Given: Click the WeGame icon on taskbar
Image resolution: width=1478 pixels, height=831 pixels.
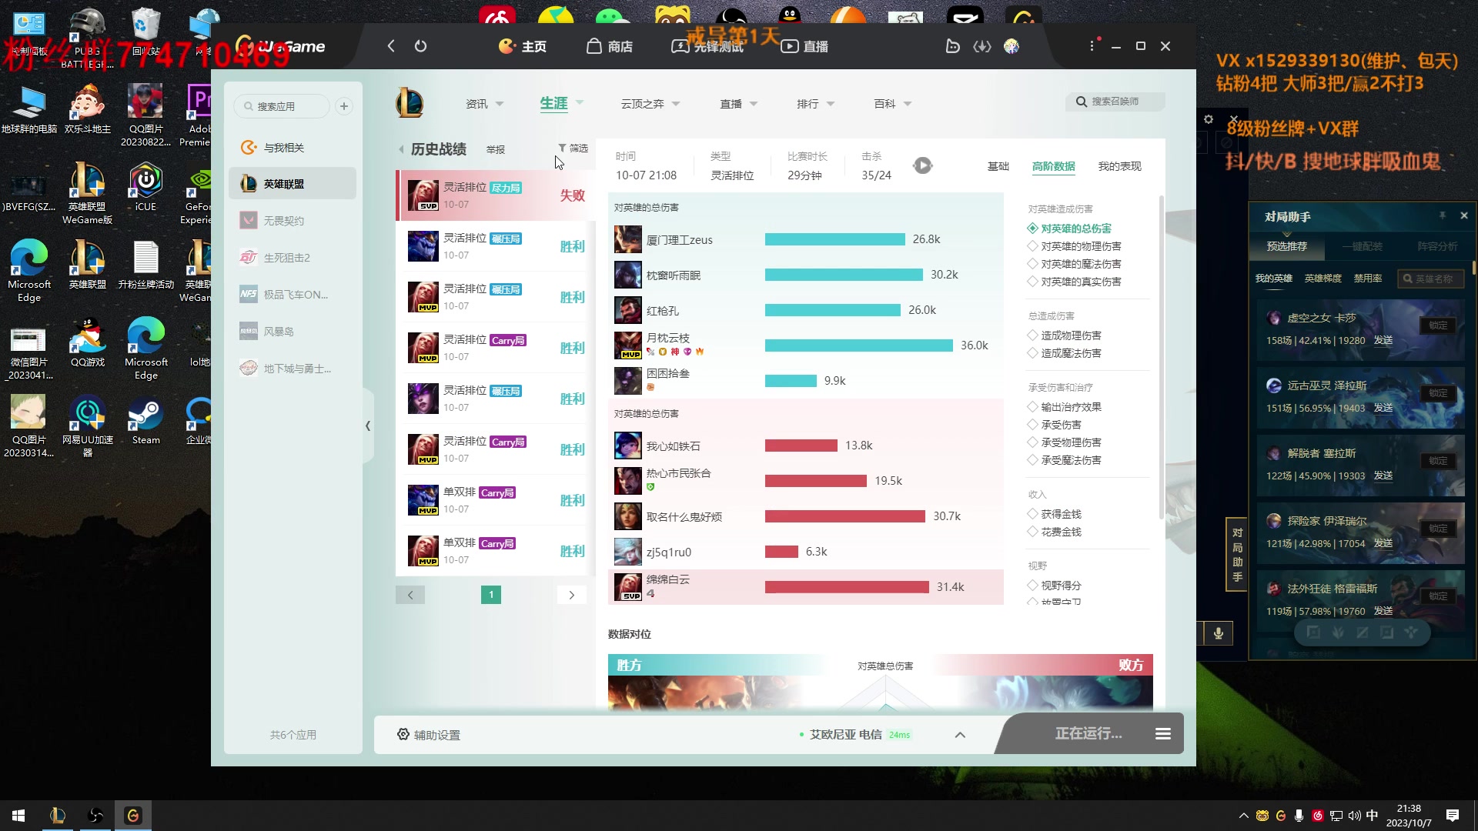Looking at the screenshot, I should click(x=133, y=816).
